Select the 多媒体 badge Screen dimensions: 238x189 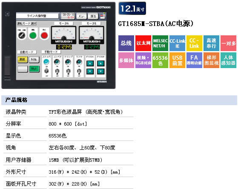coord(126,60)
